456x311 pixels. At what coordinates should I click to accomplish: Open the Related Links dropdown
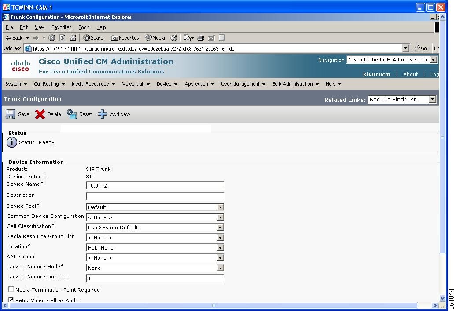(x=402, y=100)
